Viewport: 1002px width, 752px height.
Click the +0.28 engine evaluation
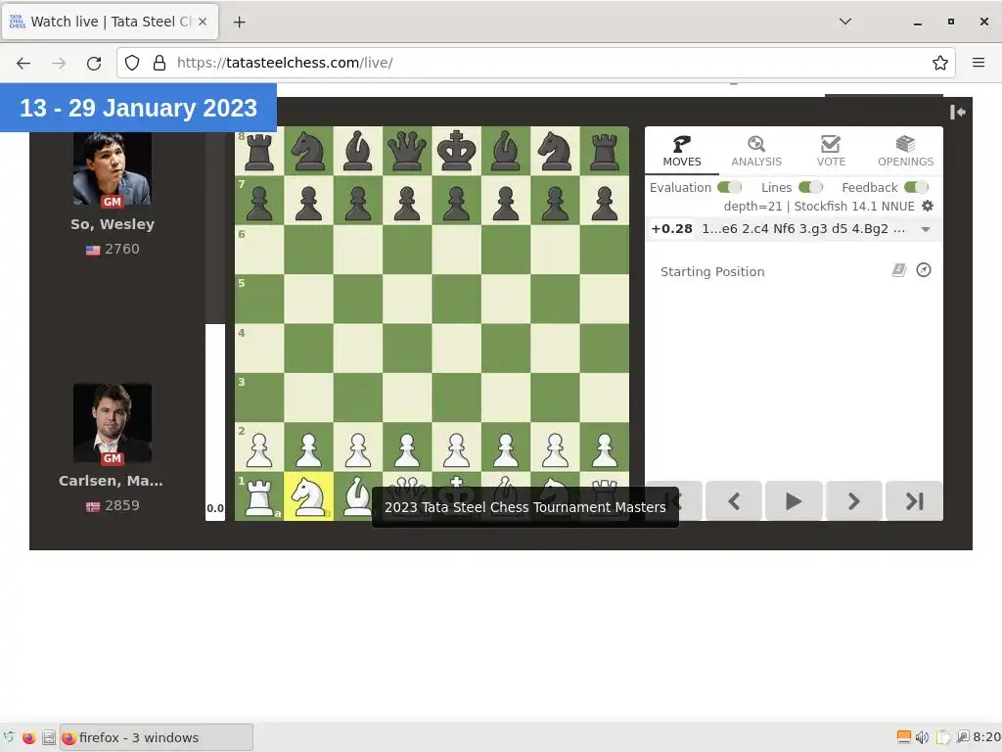(x=671, y=229)
